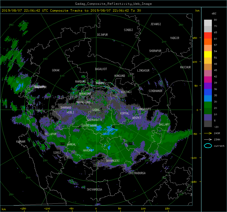Click the JEVARGI city label
This screenshot has width=227, height=212.
click(156, 24)
